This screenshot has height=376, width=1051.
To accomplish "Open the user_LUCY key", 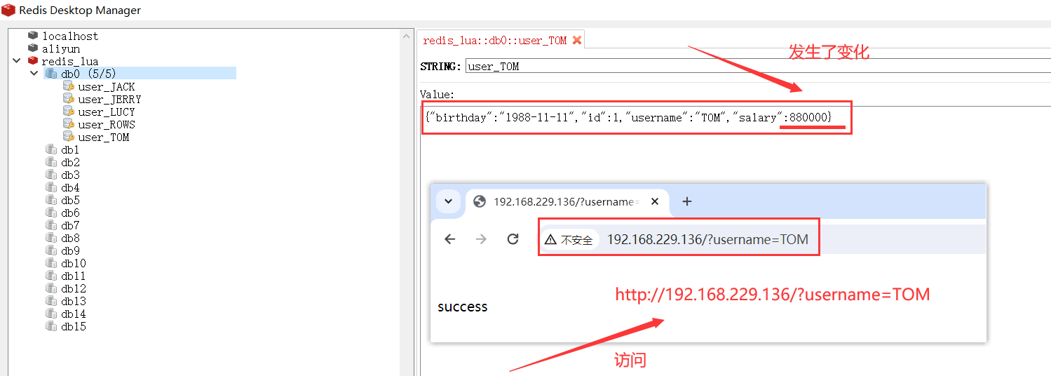I will (x=107, y=112).
